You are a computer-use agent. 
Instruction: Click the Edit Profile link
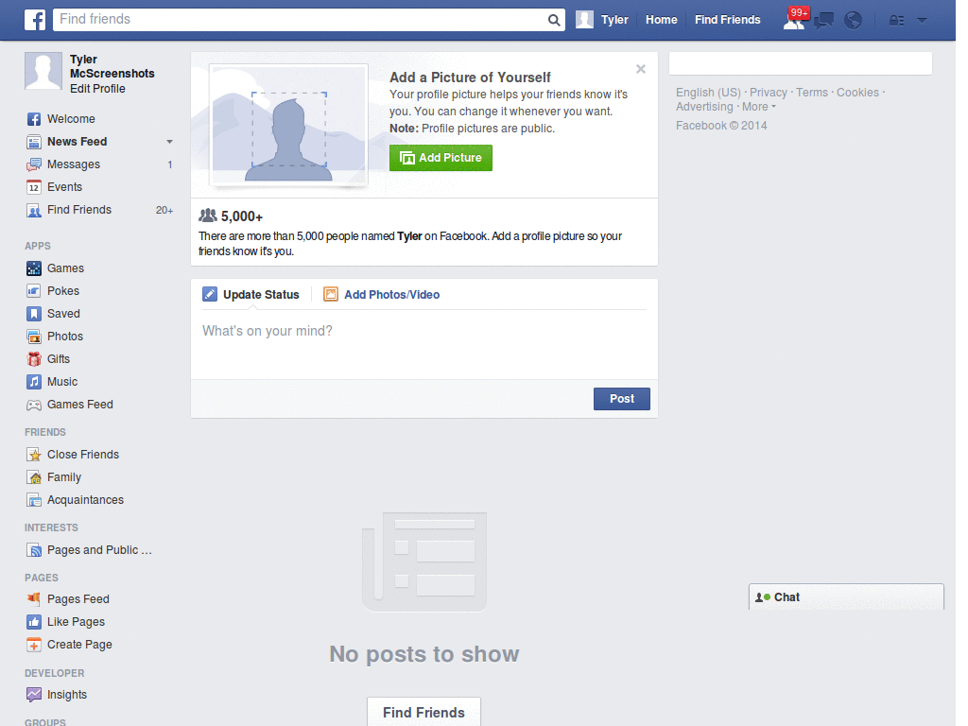(97, 89)
